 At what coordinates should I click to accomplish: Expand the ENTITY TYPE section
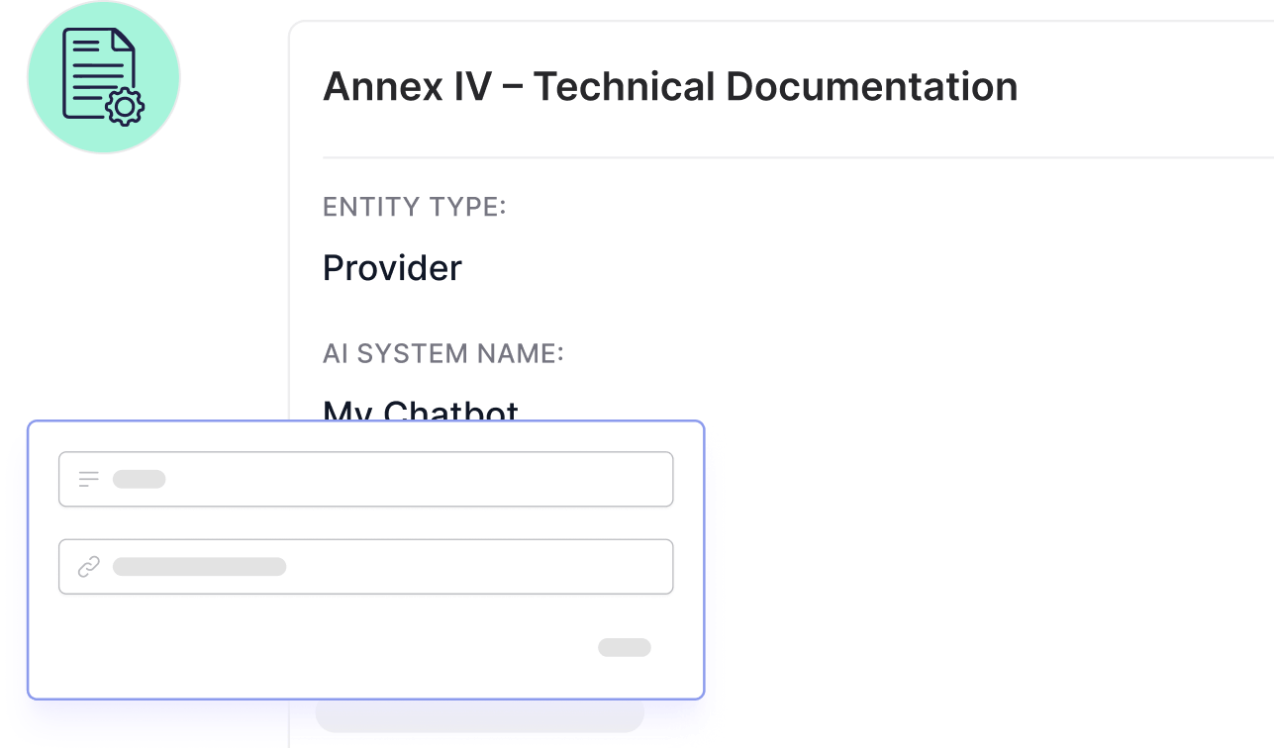coord(415,207)
